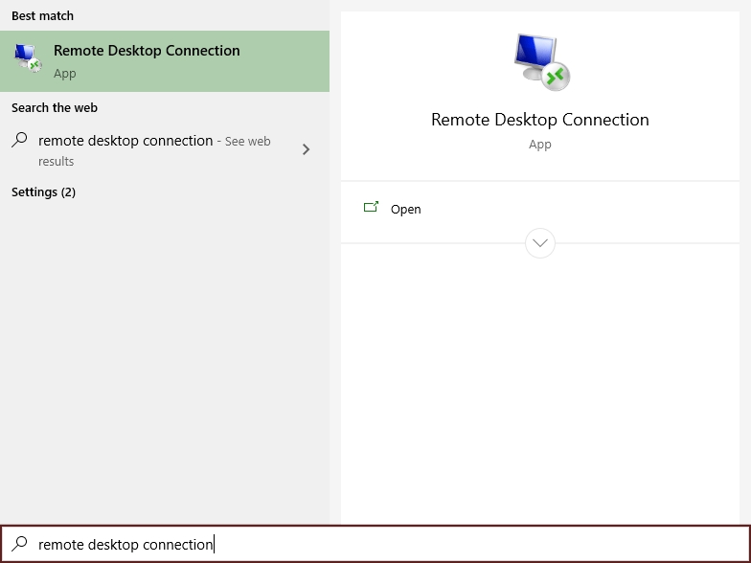Viewport: 751px width, 563px height.
Task: Select the Remote Desktop Connection best match entry title
Action: pos(147,51)
